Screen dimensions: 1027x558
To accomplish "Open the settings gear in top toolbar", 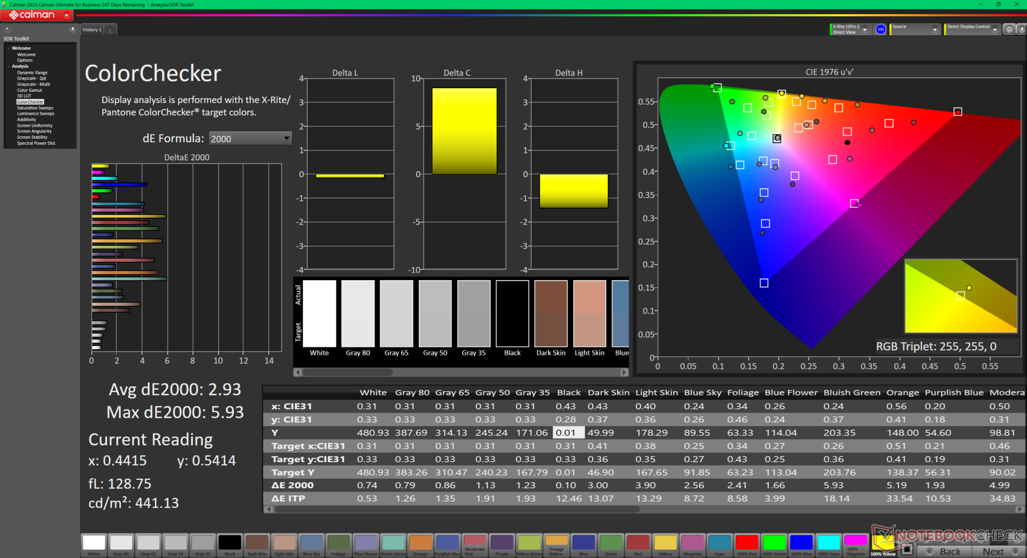I will (x=1009, y=29).
